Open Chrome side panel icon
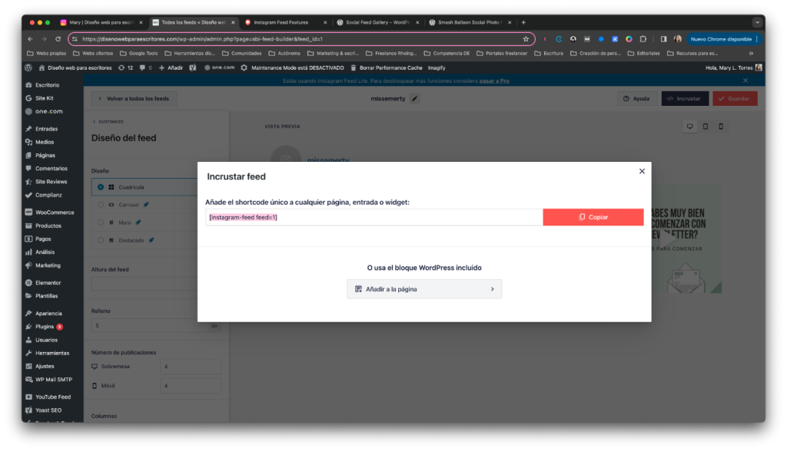The width and height of the screenshot is (787, 451). 663,38
